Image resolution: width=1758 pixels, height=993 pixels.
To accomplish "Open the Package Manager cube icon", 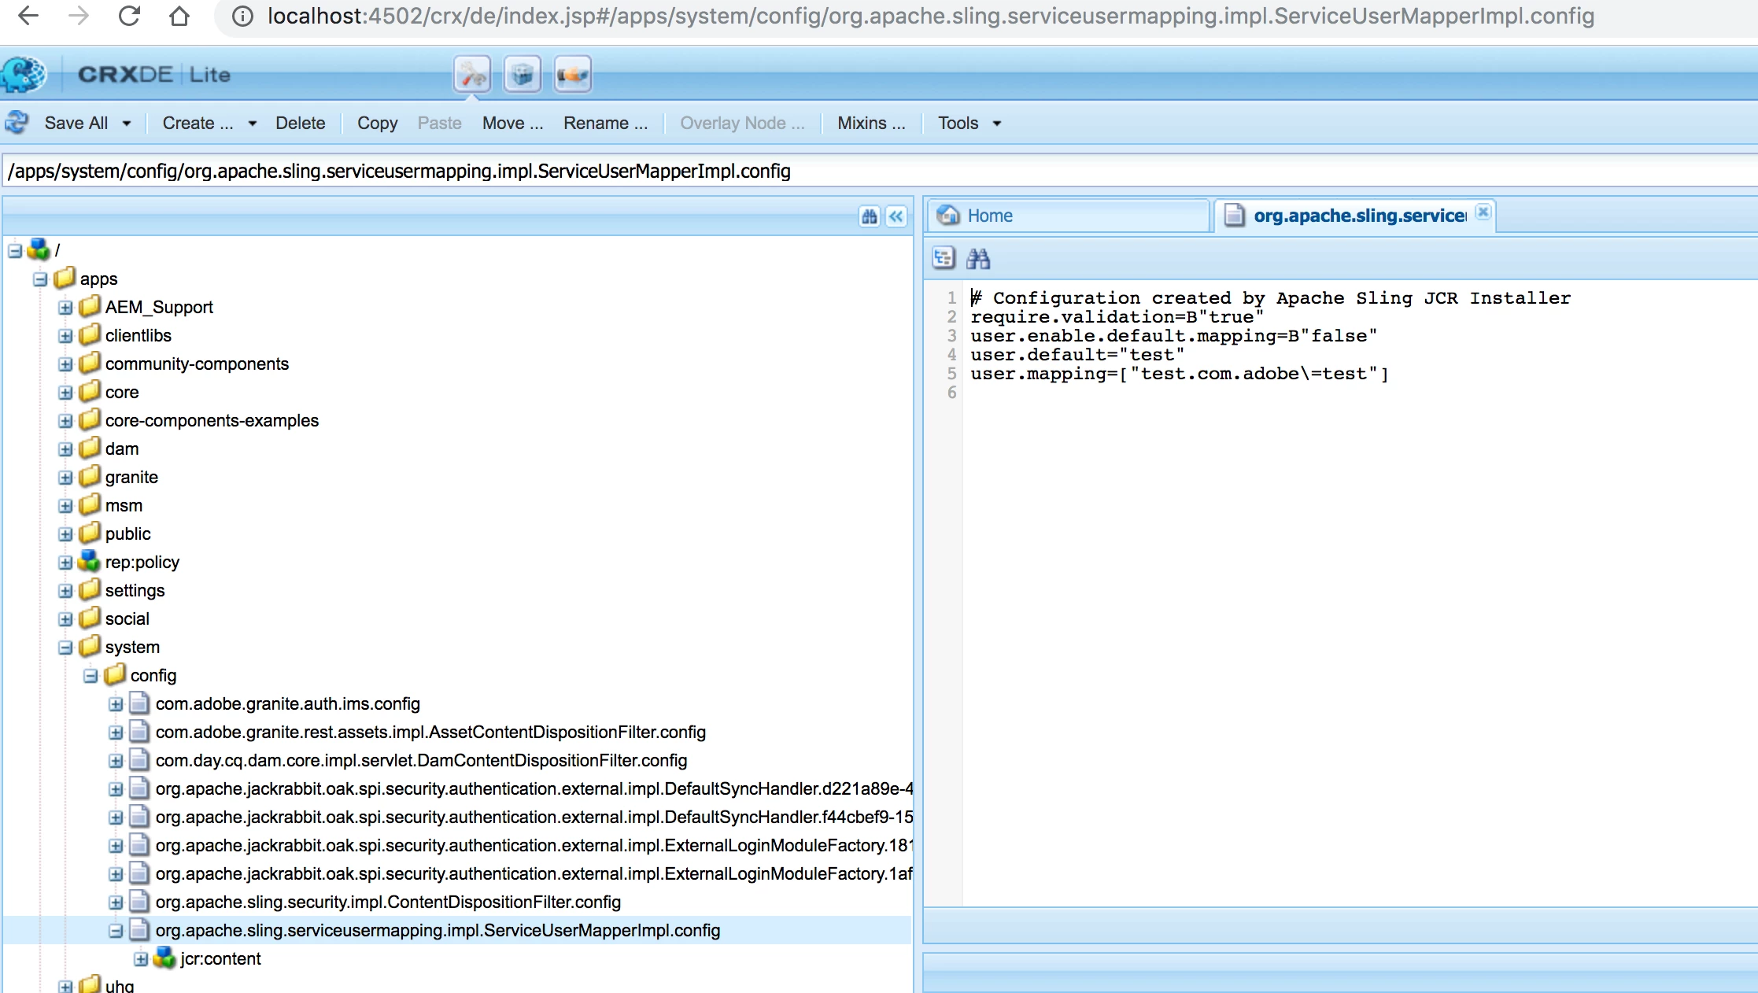I will [522, 76].
